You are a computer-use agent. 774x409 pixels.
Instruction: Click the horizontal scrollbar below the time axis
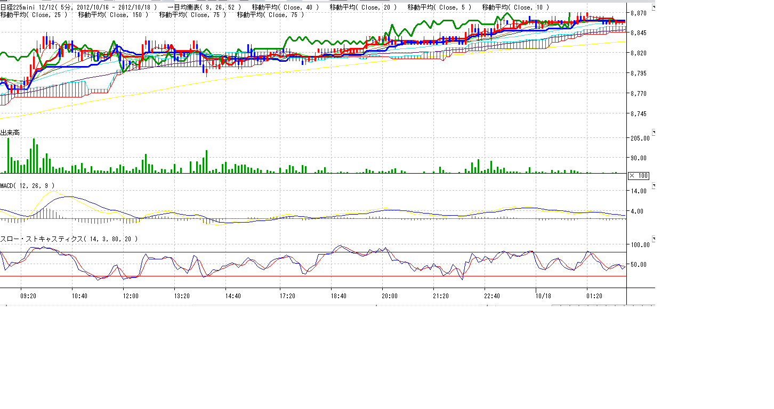click(x=277, y=306)
